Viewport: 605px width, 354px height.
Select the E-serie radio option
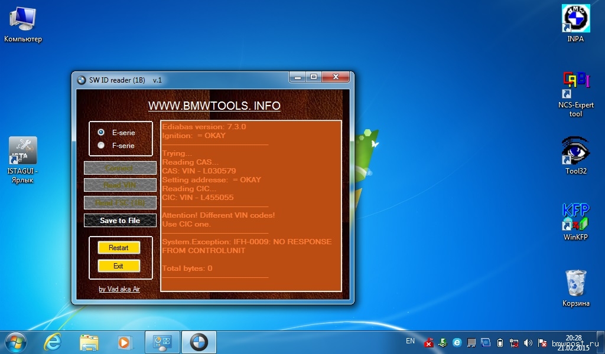[102, 132]
